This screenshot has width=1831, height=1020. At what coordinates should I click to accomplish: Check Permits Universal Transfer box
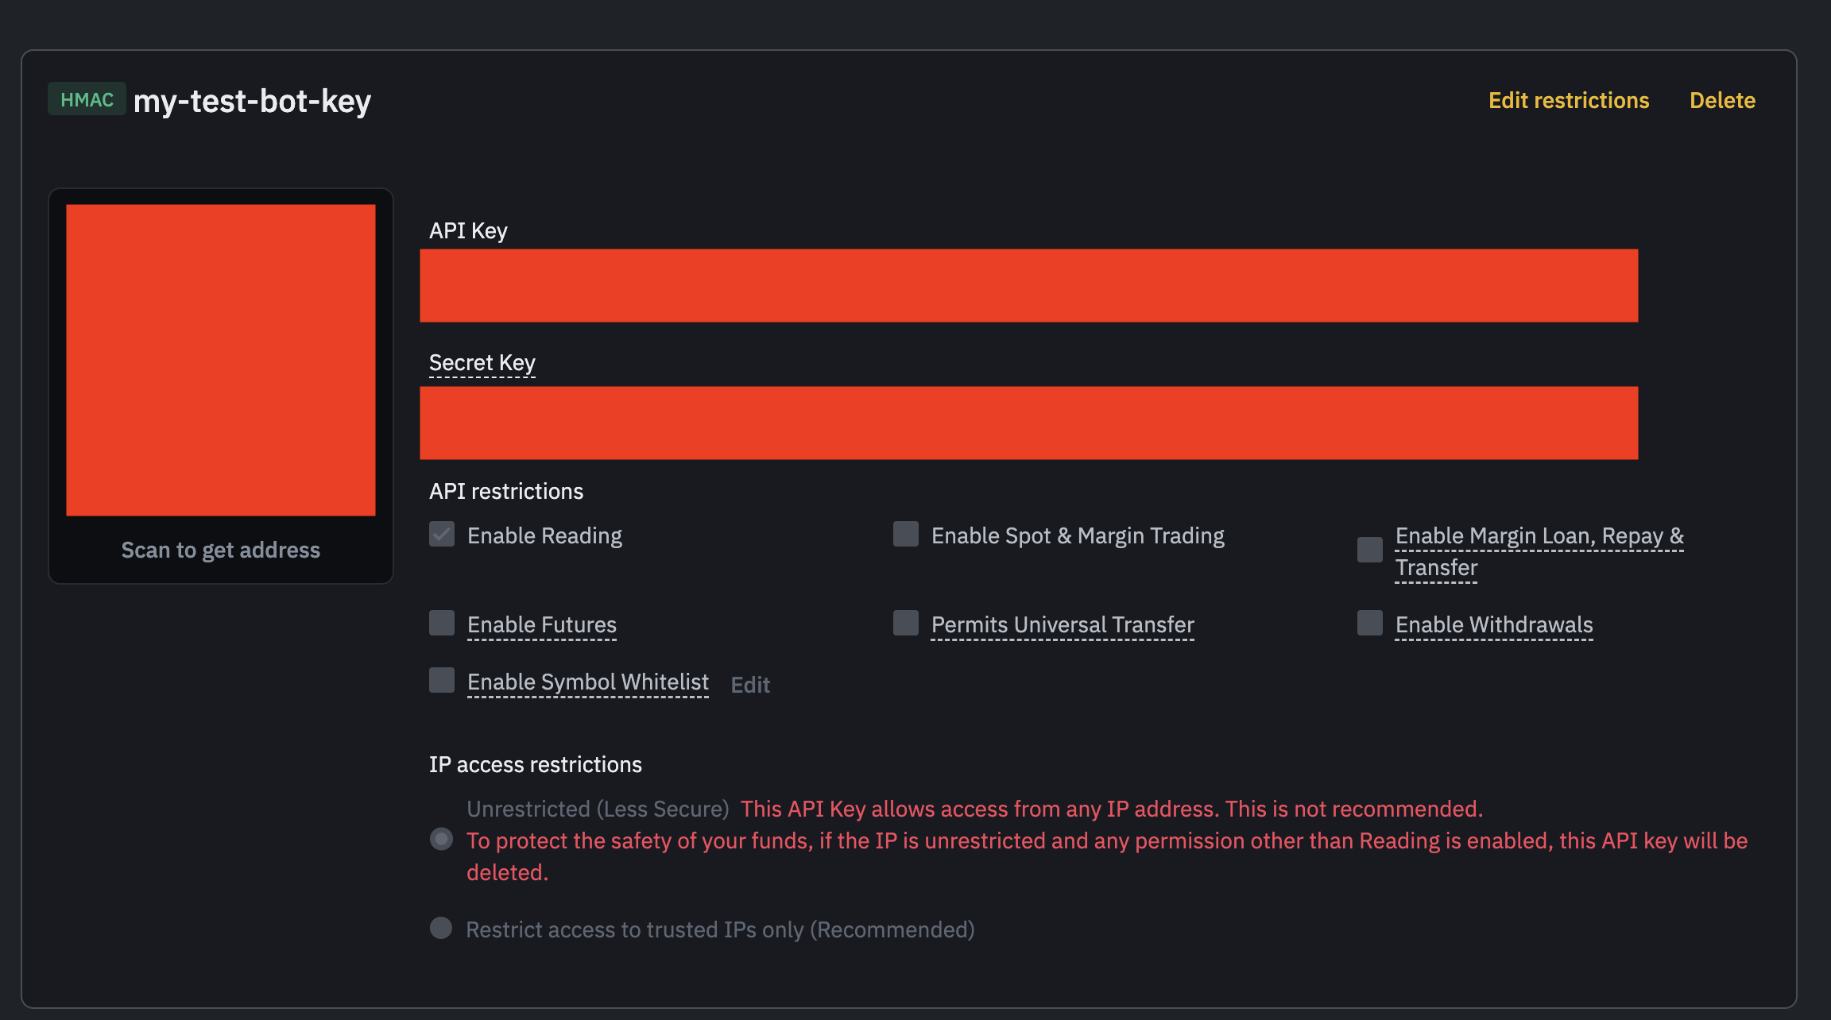pos(906,624)
